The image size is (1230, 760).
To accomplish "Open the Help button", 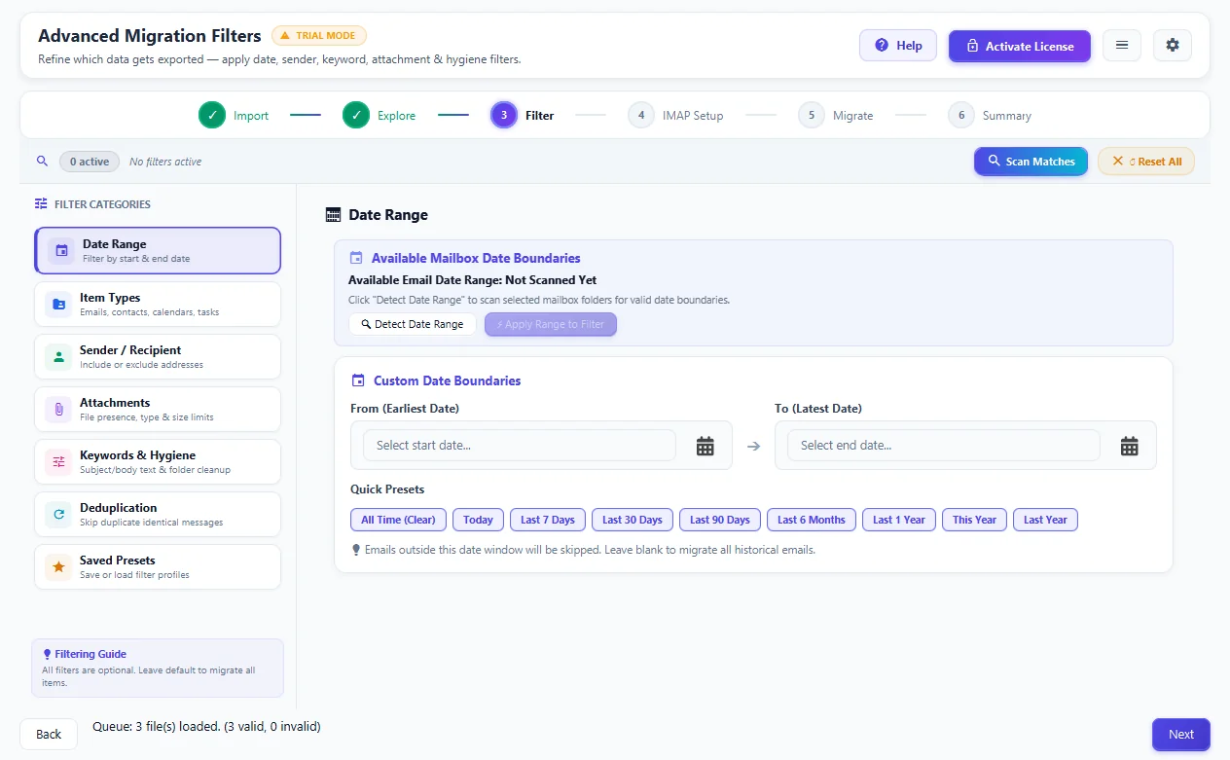I will (898, 46).
